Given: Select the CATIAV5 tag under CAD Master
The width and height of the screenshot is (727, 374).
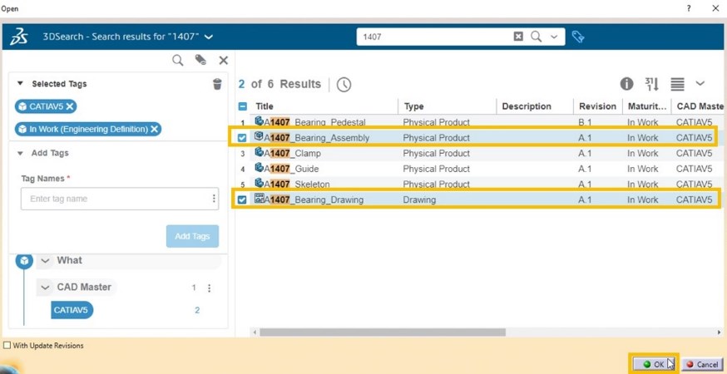Looking at the screenshot, I should click(x=72, y=310).
